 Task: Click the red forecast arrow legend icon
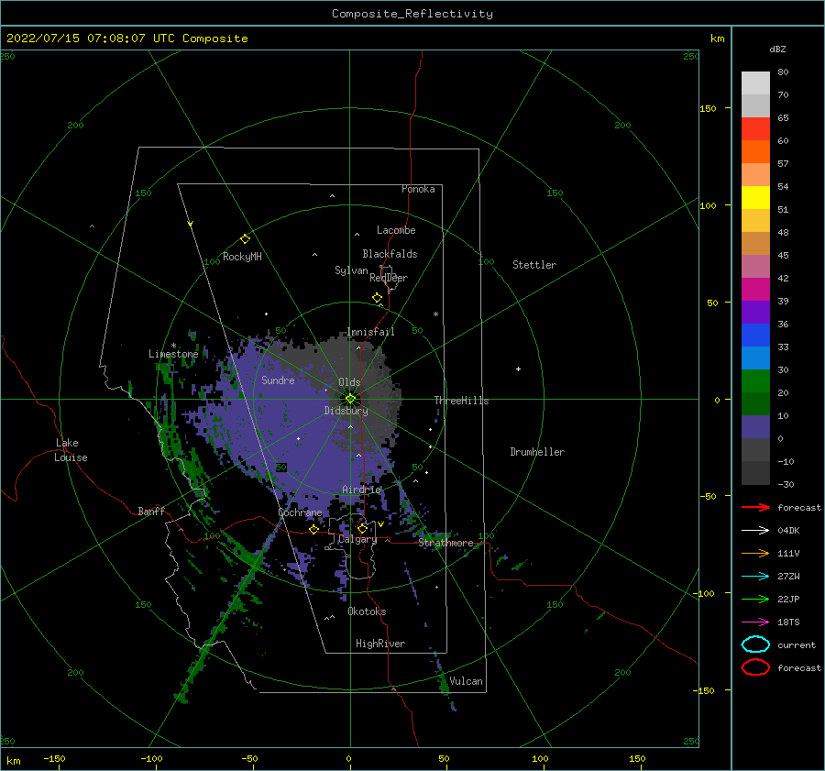pos(755,507)
